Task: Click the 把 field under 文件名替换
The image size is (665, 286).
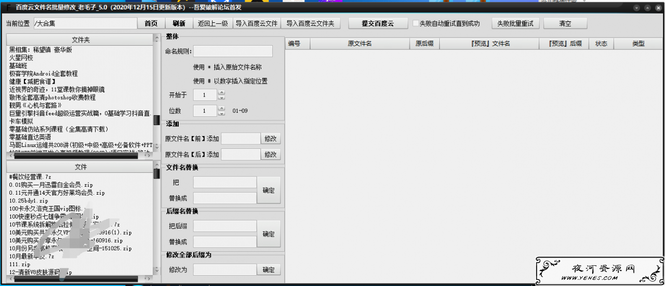Action: pyautogui.click(x=225, y=182)
